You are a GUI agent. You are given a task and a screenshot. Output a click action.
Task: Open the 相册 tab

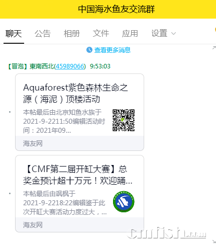(72, 34)
